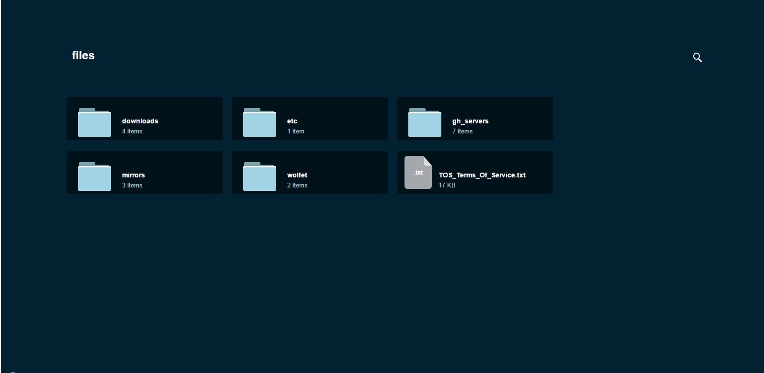Click the "files" page heading
The width and height of the screenshot is (764, 373).
(83, 55)
